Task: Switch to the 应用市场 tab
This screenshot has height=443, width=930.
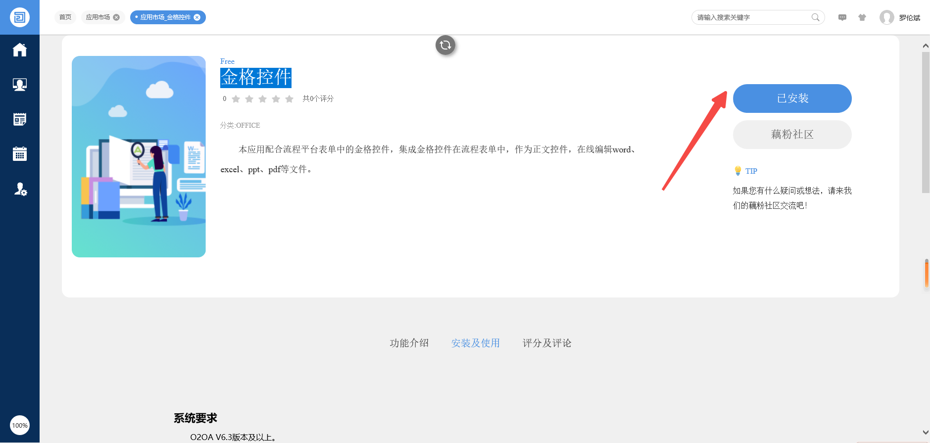Action: coord(98,17)
